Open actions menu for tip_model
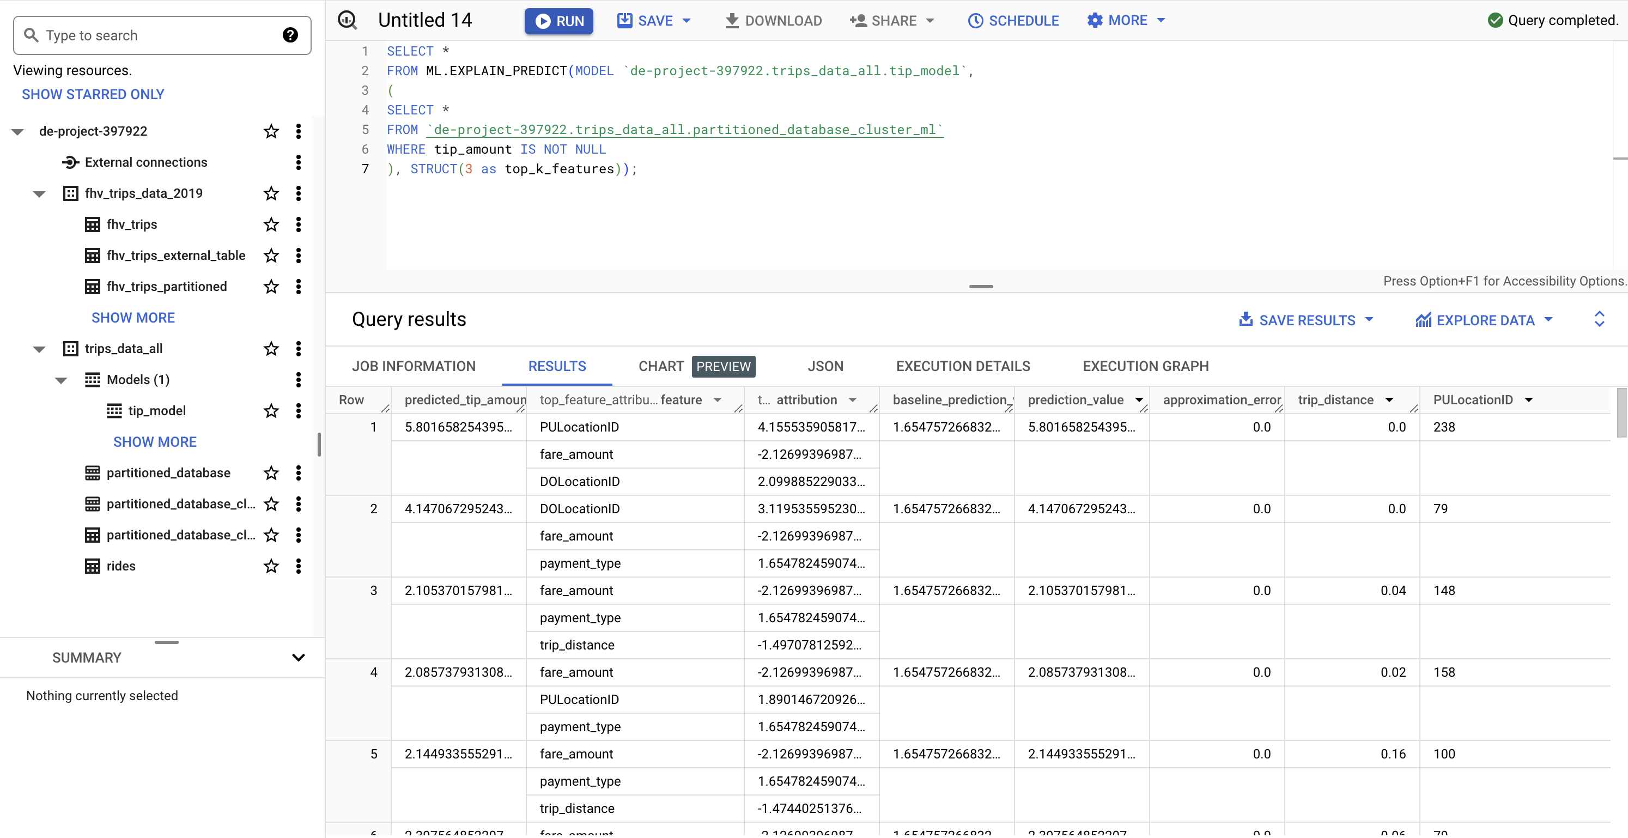The image size is (1628, 838). 298,411
